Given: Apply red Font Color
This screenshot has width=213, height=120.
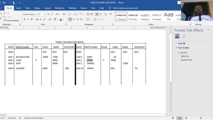Looking at the screenshot, I should (61, 19).
